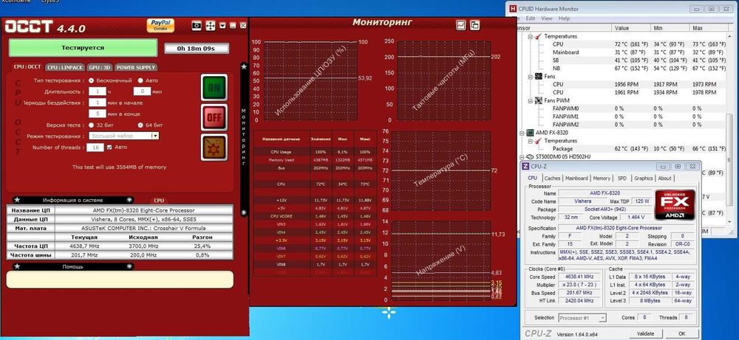Stop the test with red OFF button
The width and height of the screenshot is (739, 340).
click(x=214, y=117)
